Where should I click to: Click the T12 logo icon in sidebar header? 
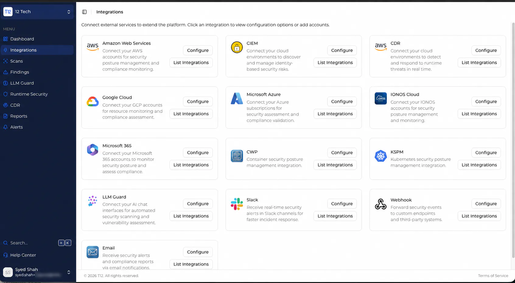tap(8, 12)
